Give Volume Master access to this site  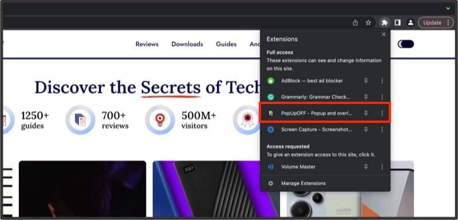tap(298, 167)
